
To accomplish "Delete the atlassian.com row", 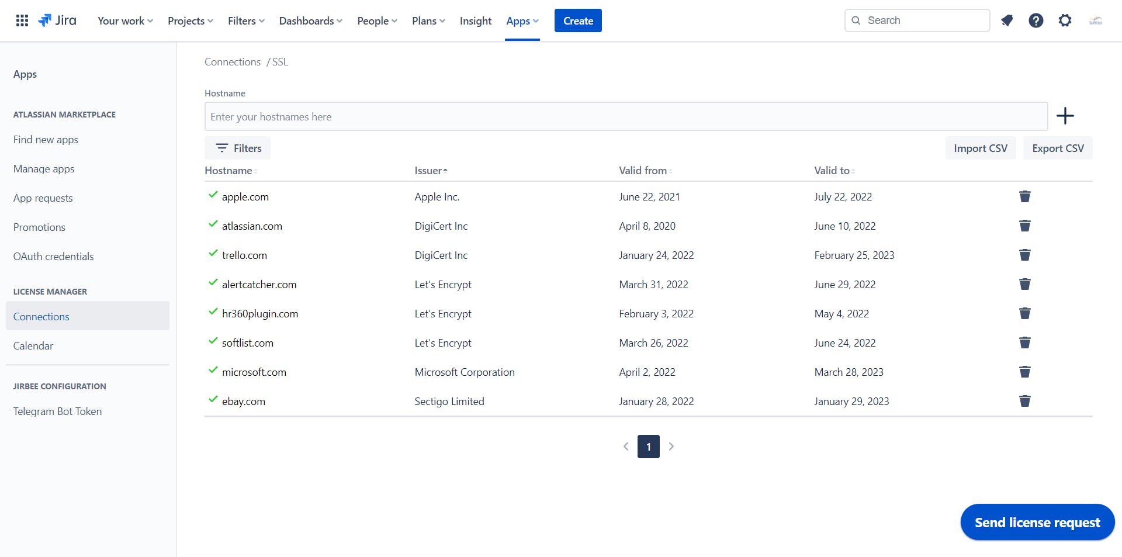I will pos(1025,226).
